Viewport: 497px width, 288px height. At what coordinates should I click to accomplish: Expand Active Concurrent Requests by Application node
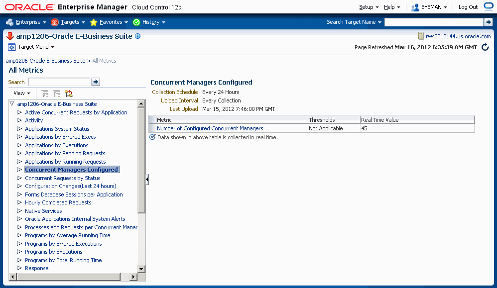point(19,112)
